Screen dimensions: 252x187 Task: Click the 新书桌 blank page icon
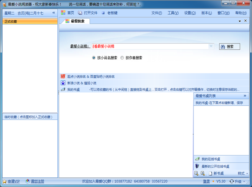coord(210,174)
